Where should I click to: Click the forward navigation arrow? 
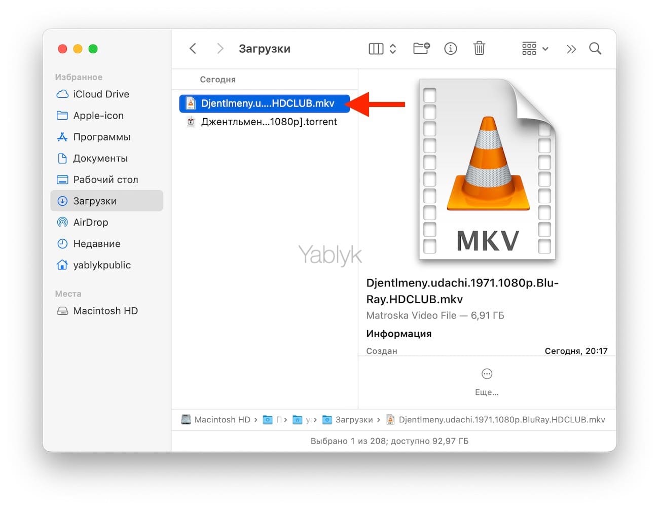click(x=220, y=49)
